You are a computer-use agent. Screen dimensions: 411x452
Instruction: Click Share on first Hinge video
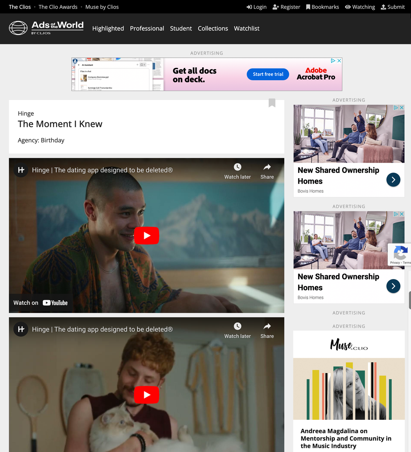(x=267, y=171)
